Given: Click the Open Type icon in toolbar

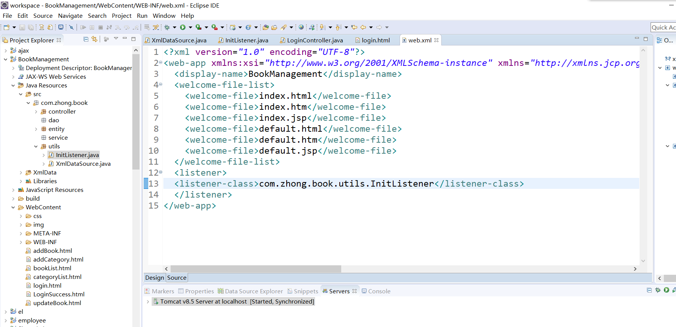Looking at the screenshot, I should click(x=265, y=27).
